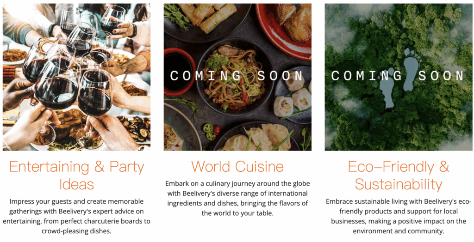Viewport: 474px width, 242px height.
Task: Click the grilled vegetables platter in party photo
Action: point(135,127)
